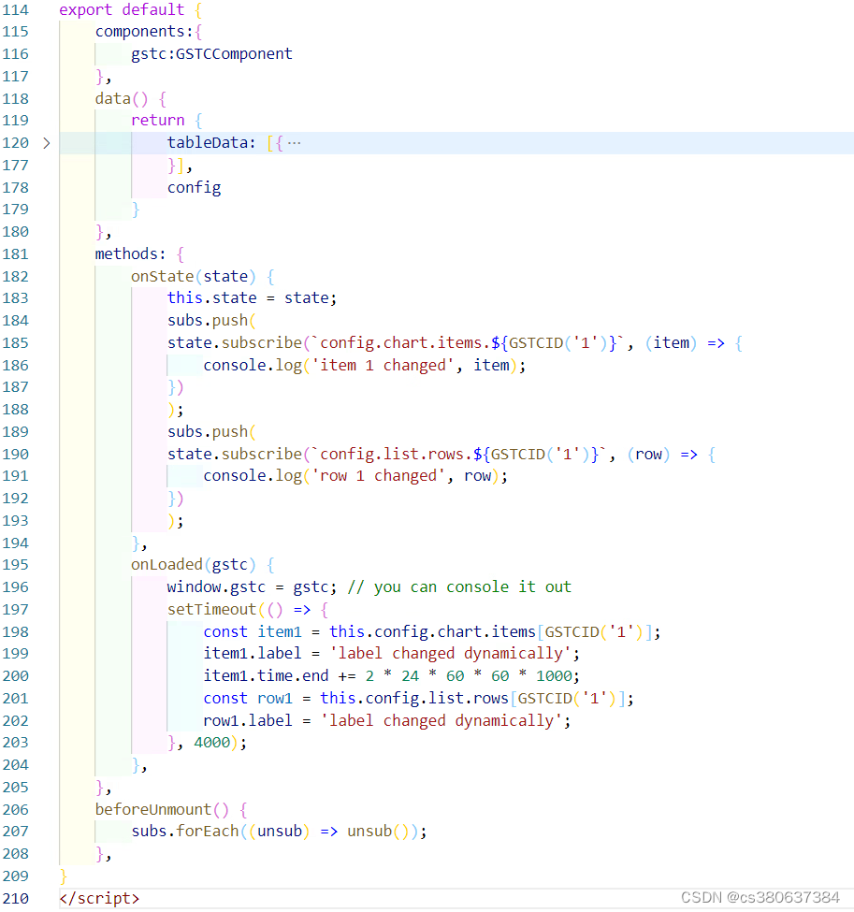Click 'methods:' on line 181
Image resolution: width=854 pixels, height=912 pixels.
(x=130, y=254)
